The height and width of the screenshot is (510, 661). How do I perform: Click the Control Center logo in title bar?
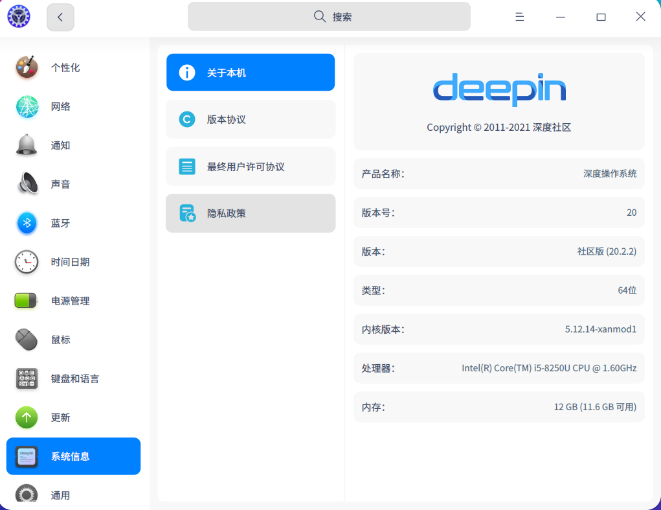19,17
